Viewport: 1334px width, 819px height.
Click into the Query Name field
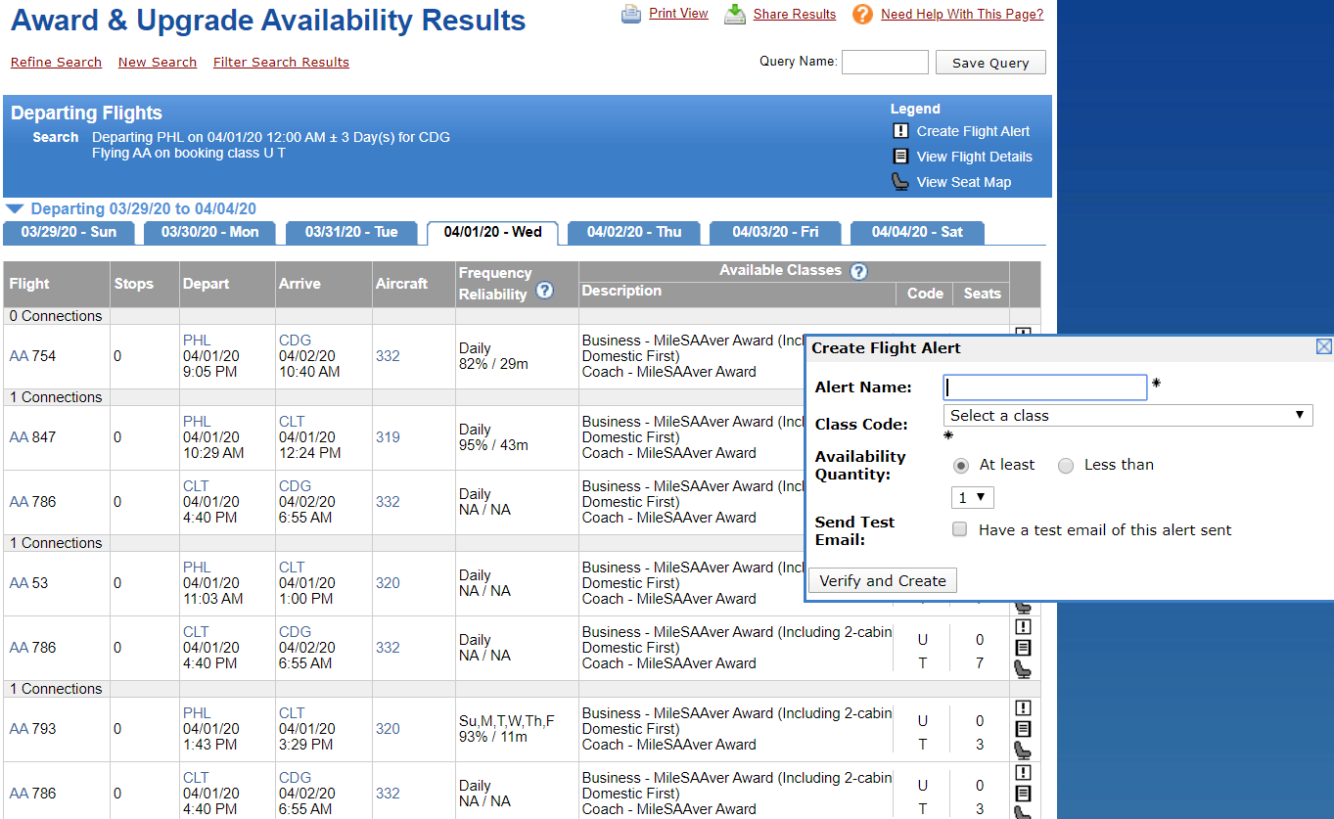point(885,63)
